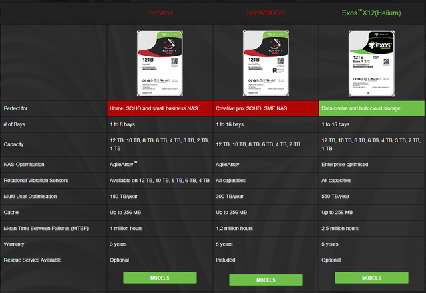Click IronWolf 'Up to 256 MB' cache value
The height and width of the screenshot is (293, 426).
[x=126, y=212]
